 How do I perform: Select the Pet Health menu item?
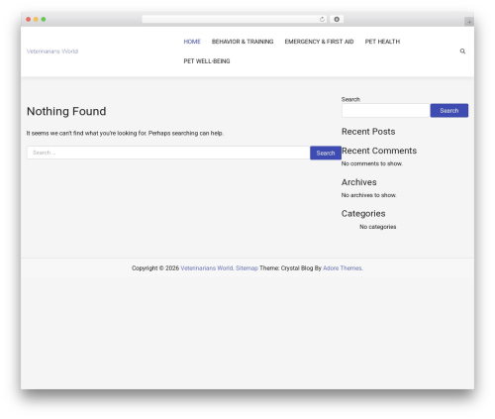(382, 42)
